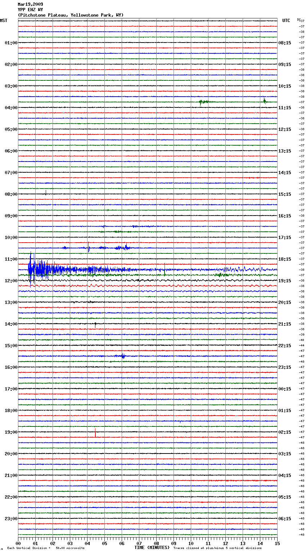Select the 17:00 MST row label

11,389
